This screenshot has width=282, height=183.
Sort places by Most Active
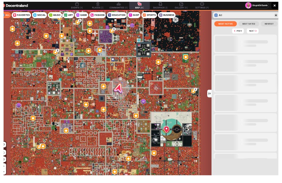click(225, 24)
